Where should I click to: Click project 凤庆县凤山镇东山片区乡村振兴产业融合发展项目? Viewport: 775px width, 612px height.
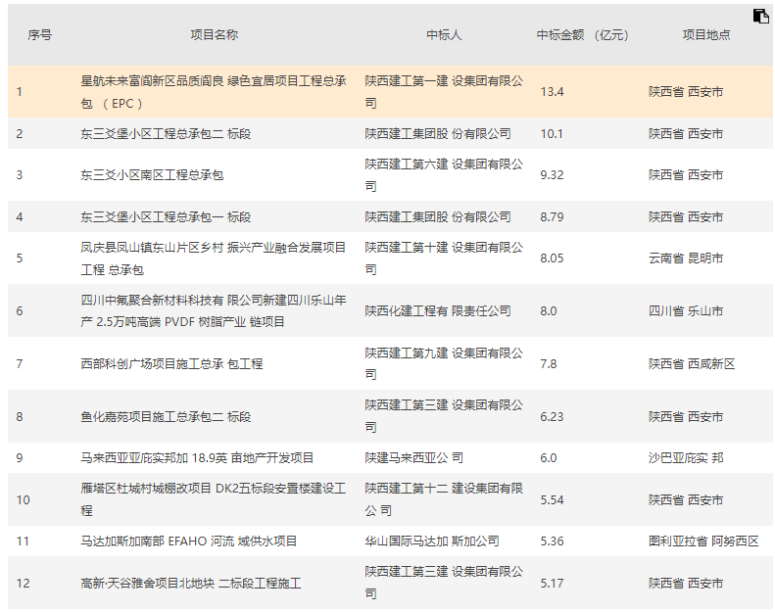click(x=214, y=259)
